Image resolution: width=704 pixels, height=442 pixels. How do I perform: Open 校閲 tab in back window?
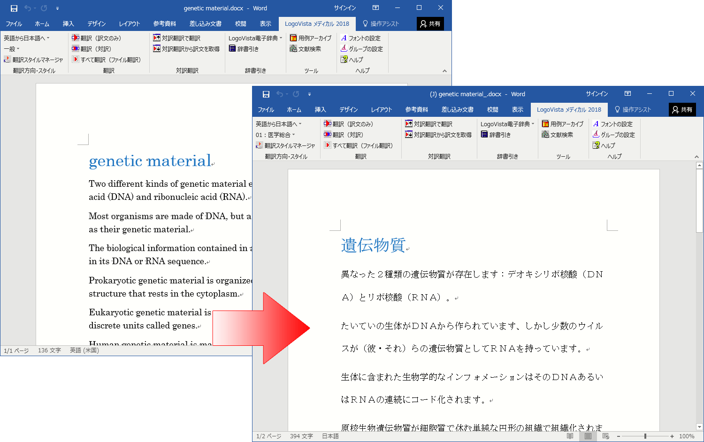(x=241, y=23)
